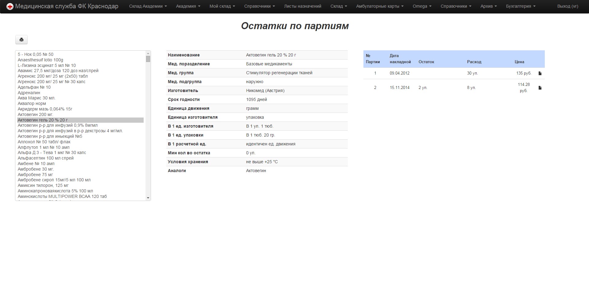
Task: Click list scrollbar up arrow
Action: (148, 53)
